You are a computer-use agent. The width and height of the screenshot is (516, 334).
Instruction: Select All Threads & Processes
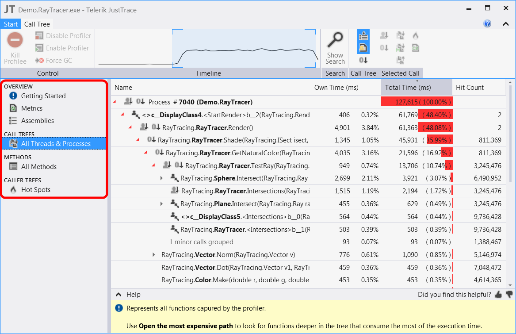(54, 144)
